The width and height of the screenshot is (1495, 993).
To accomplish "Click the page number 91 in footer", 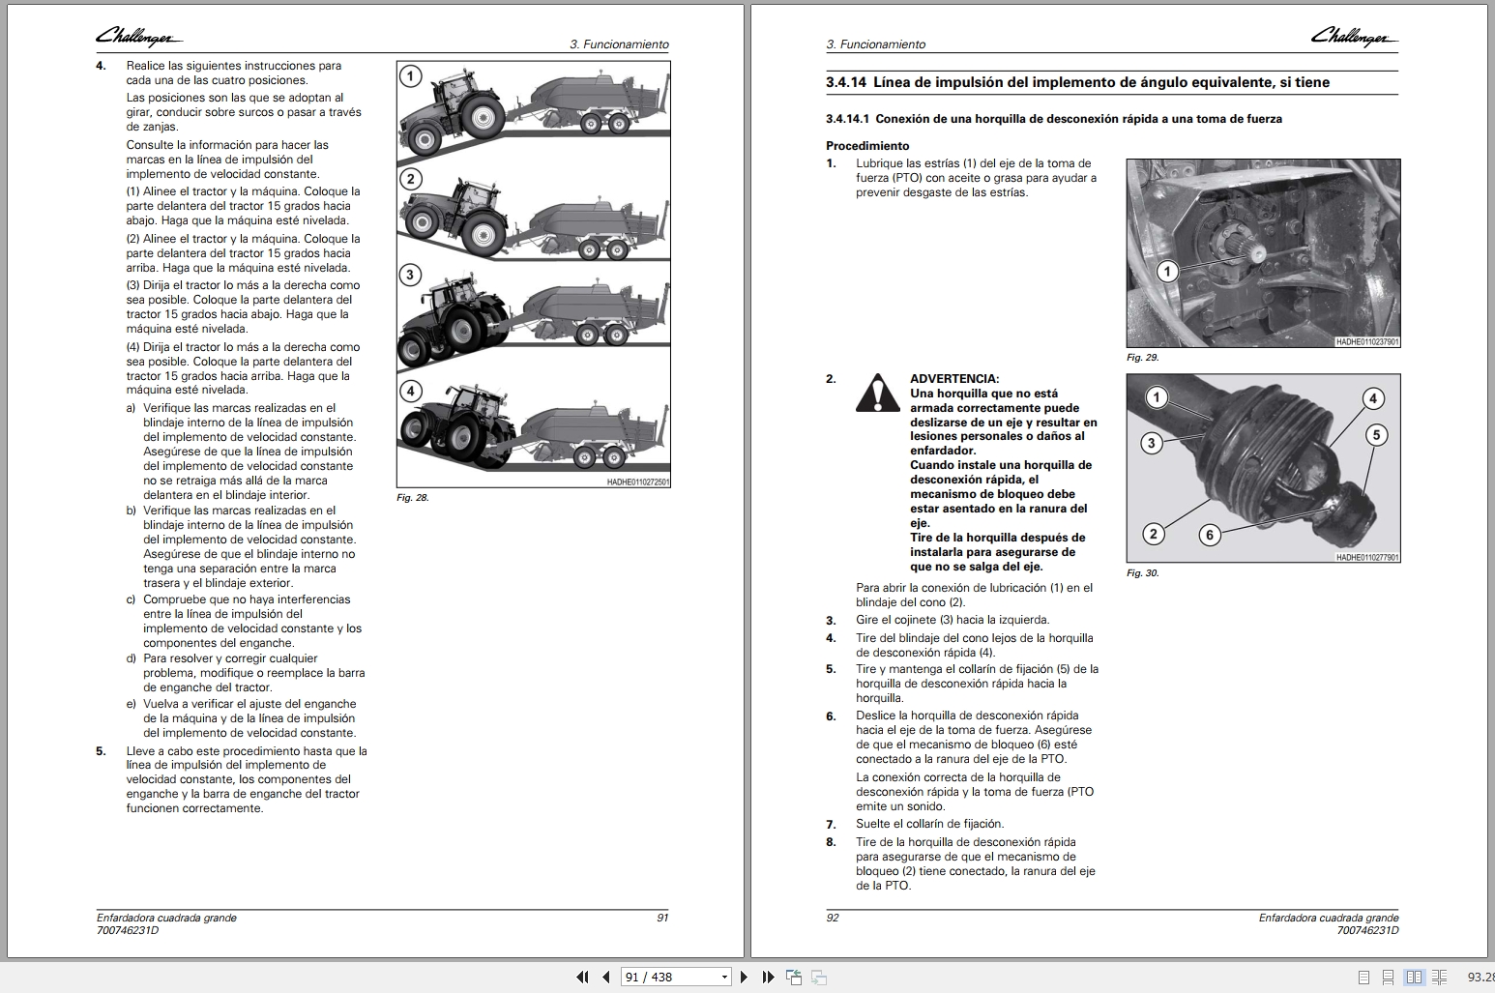I will (662, 918).
